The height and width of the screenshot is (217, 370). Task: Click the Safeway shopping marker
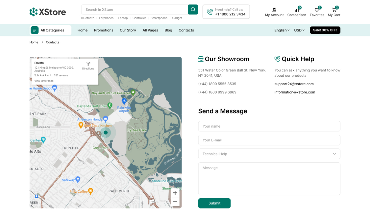(x=78, y=180)
